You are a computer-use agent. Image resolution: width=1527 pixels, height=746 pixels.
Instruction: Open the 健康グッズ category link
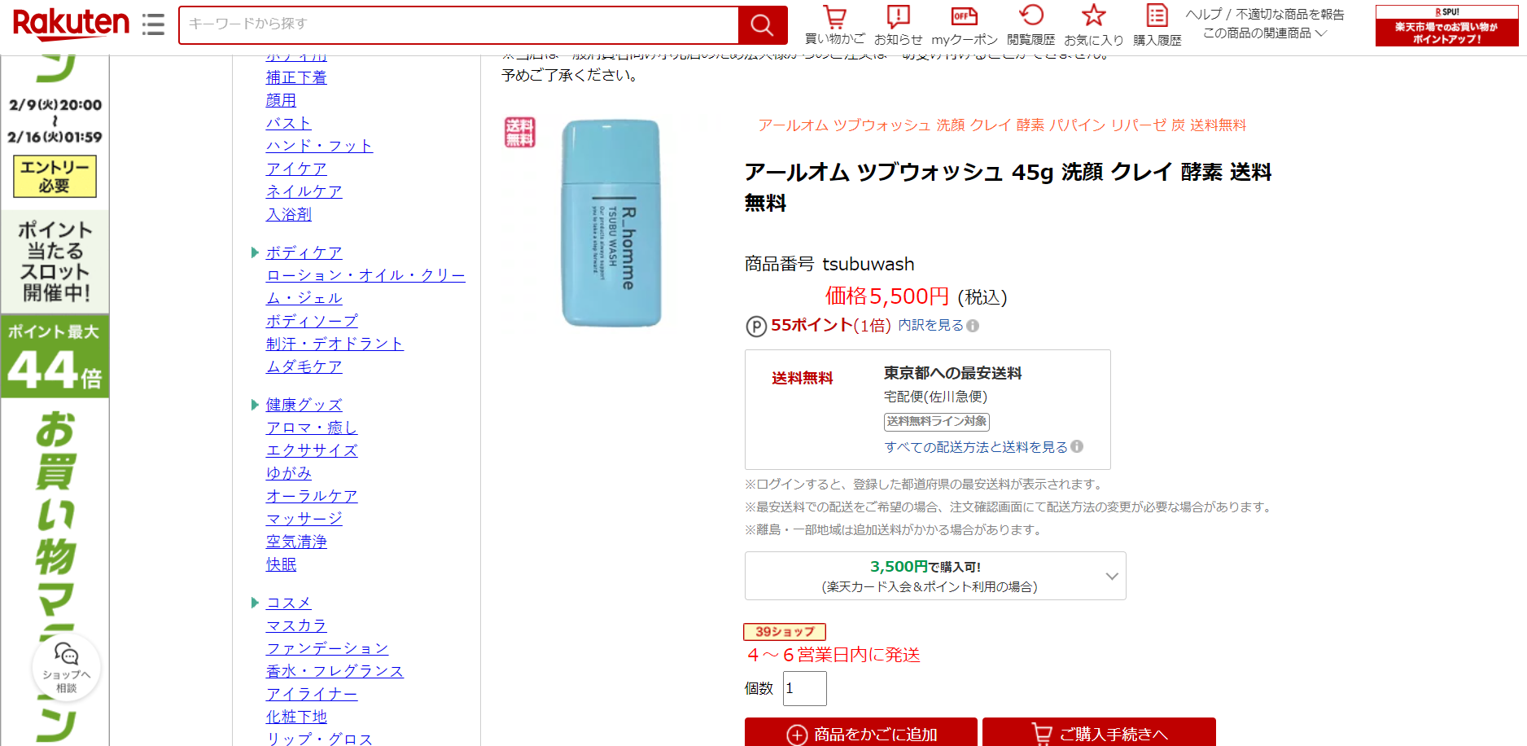[x=304, y=405]
